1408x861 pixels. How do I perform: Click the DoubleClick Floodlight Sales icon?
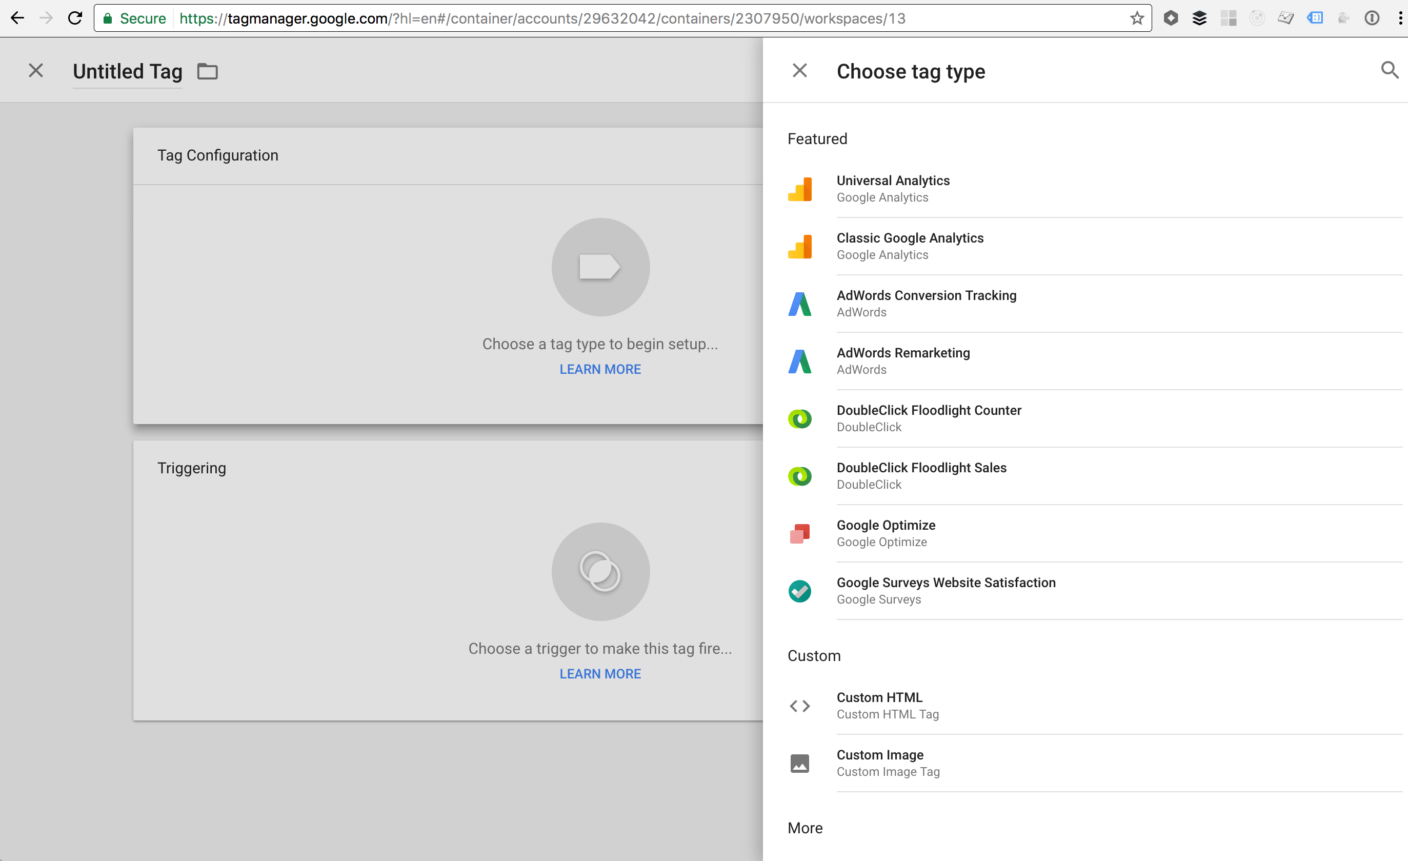(799, 476)
